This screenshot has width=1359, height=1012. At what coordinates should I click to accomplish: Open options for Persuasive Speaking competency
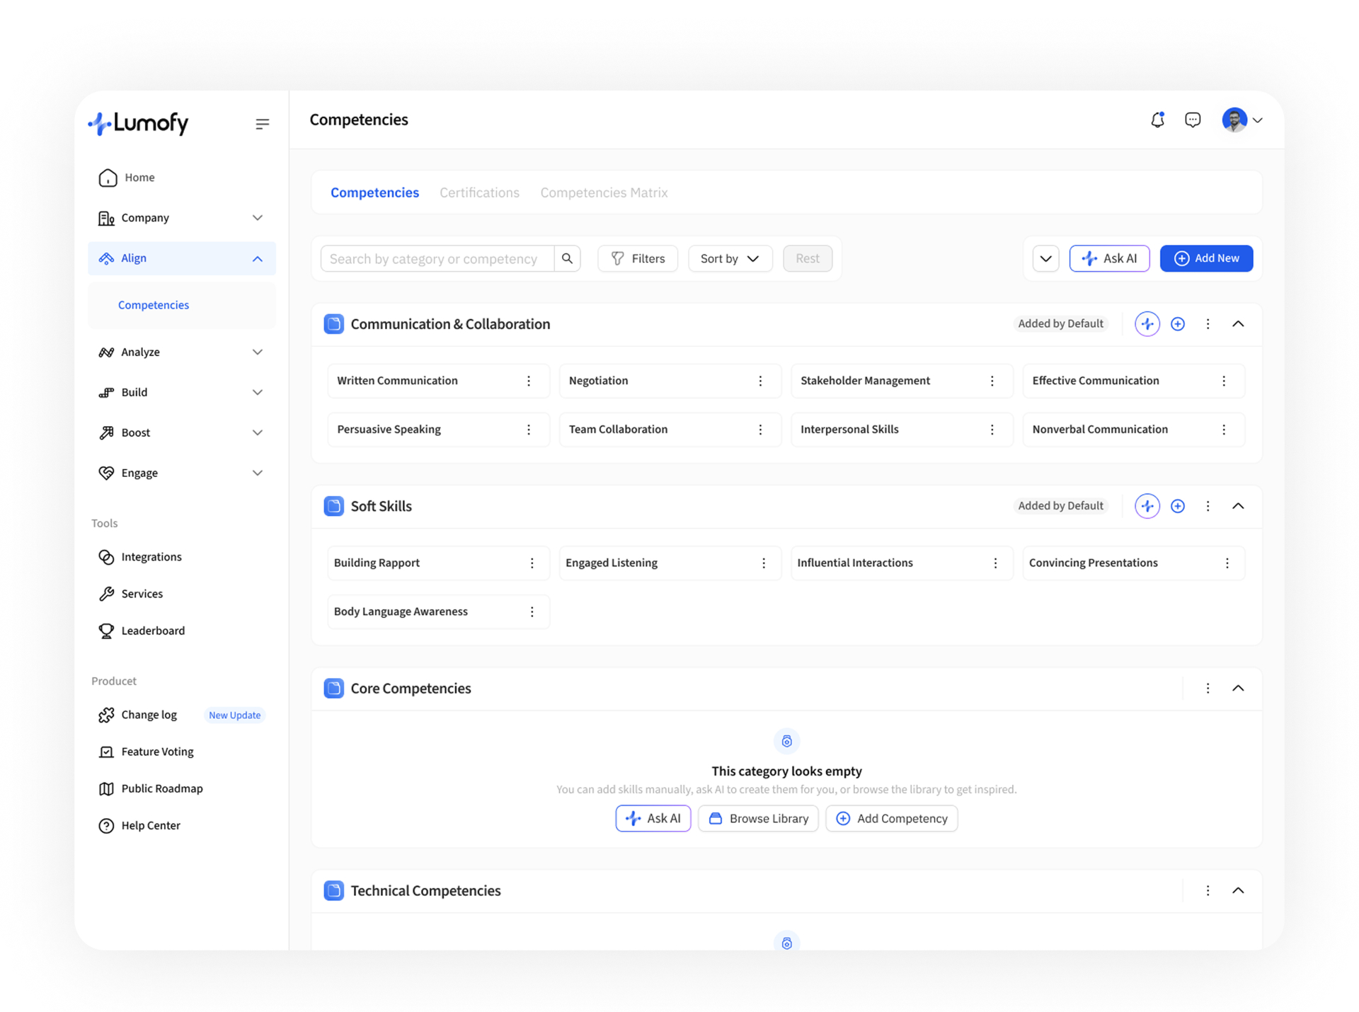coord(529,430)
